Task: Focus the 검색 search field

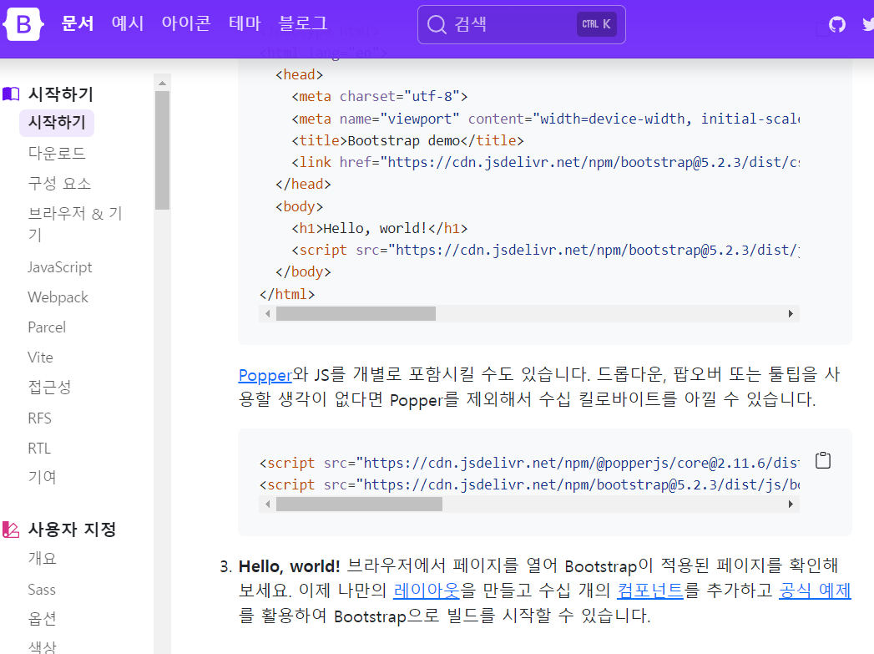Action: pyautogui.click(x=521, y=24)
